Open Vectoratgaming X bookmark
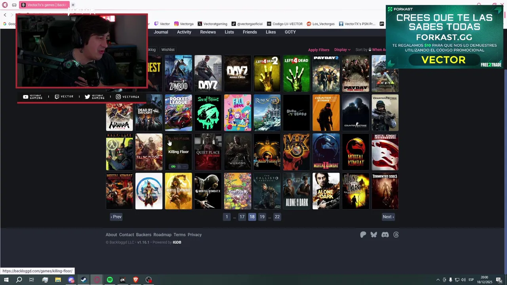The image size is (507, 285). pyautogui.click(x=212, y=24)
